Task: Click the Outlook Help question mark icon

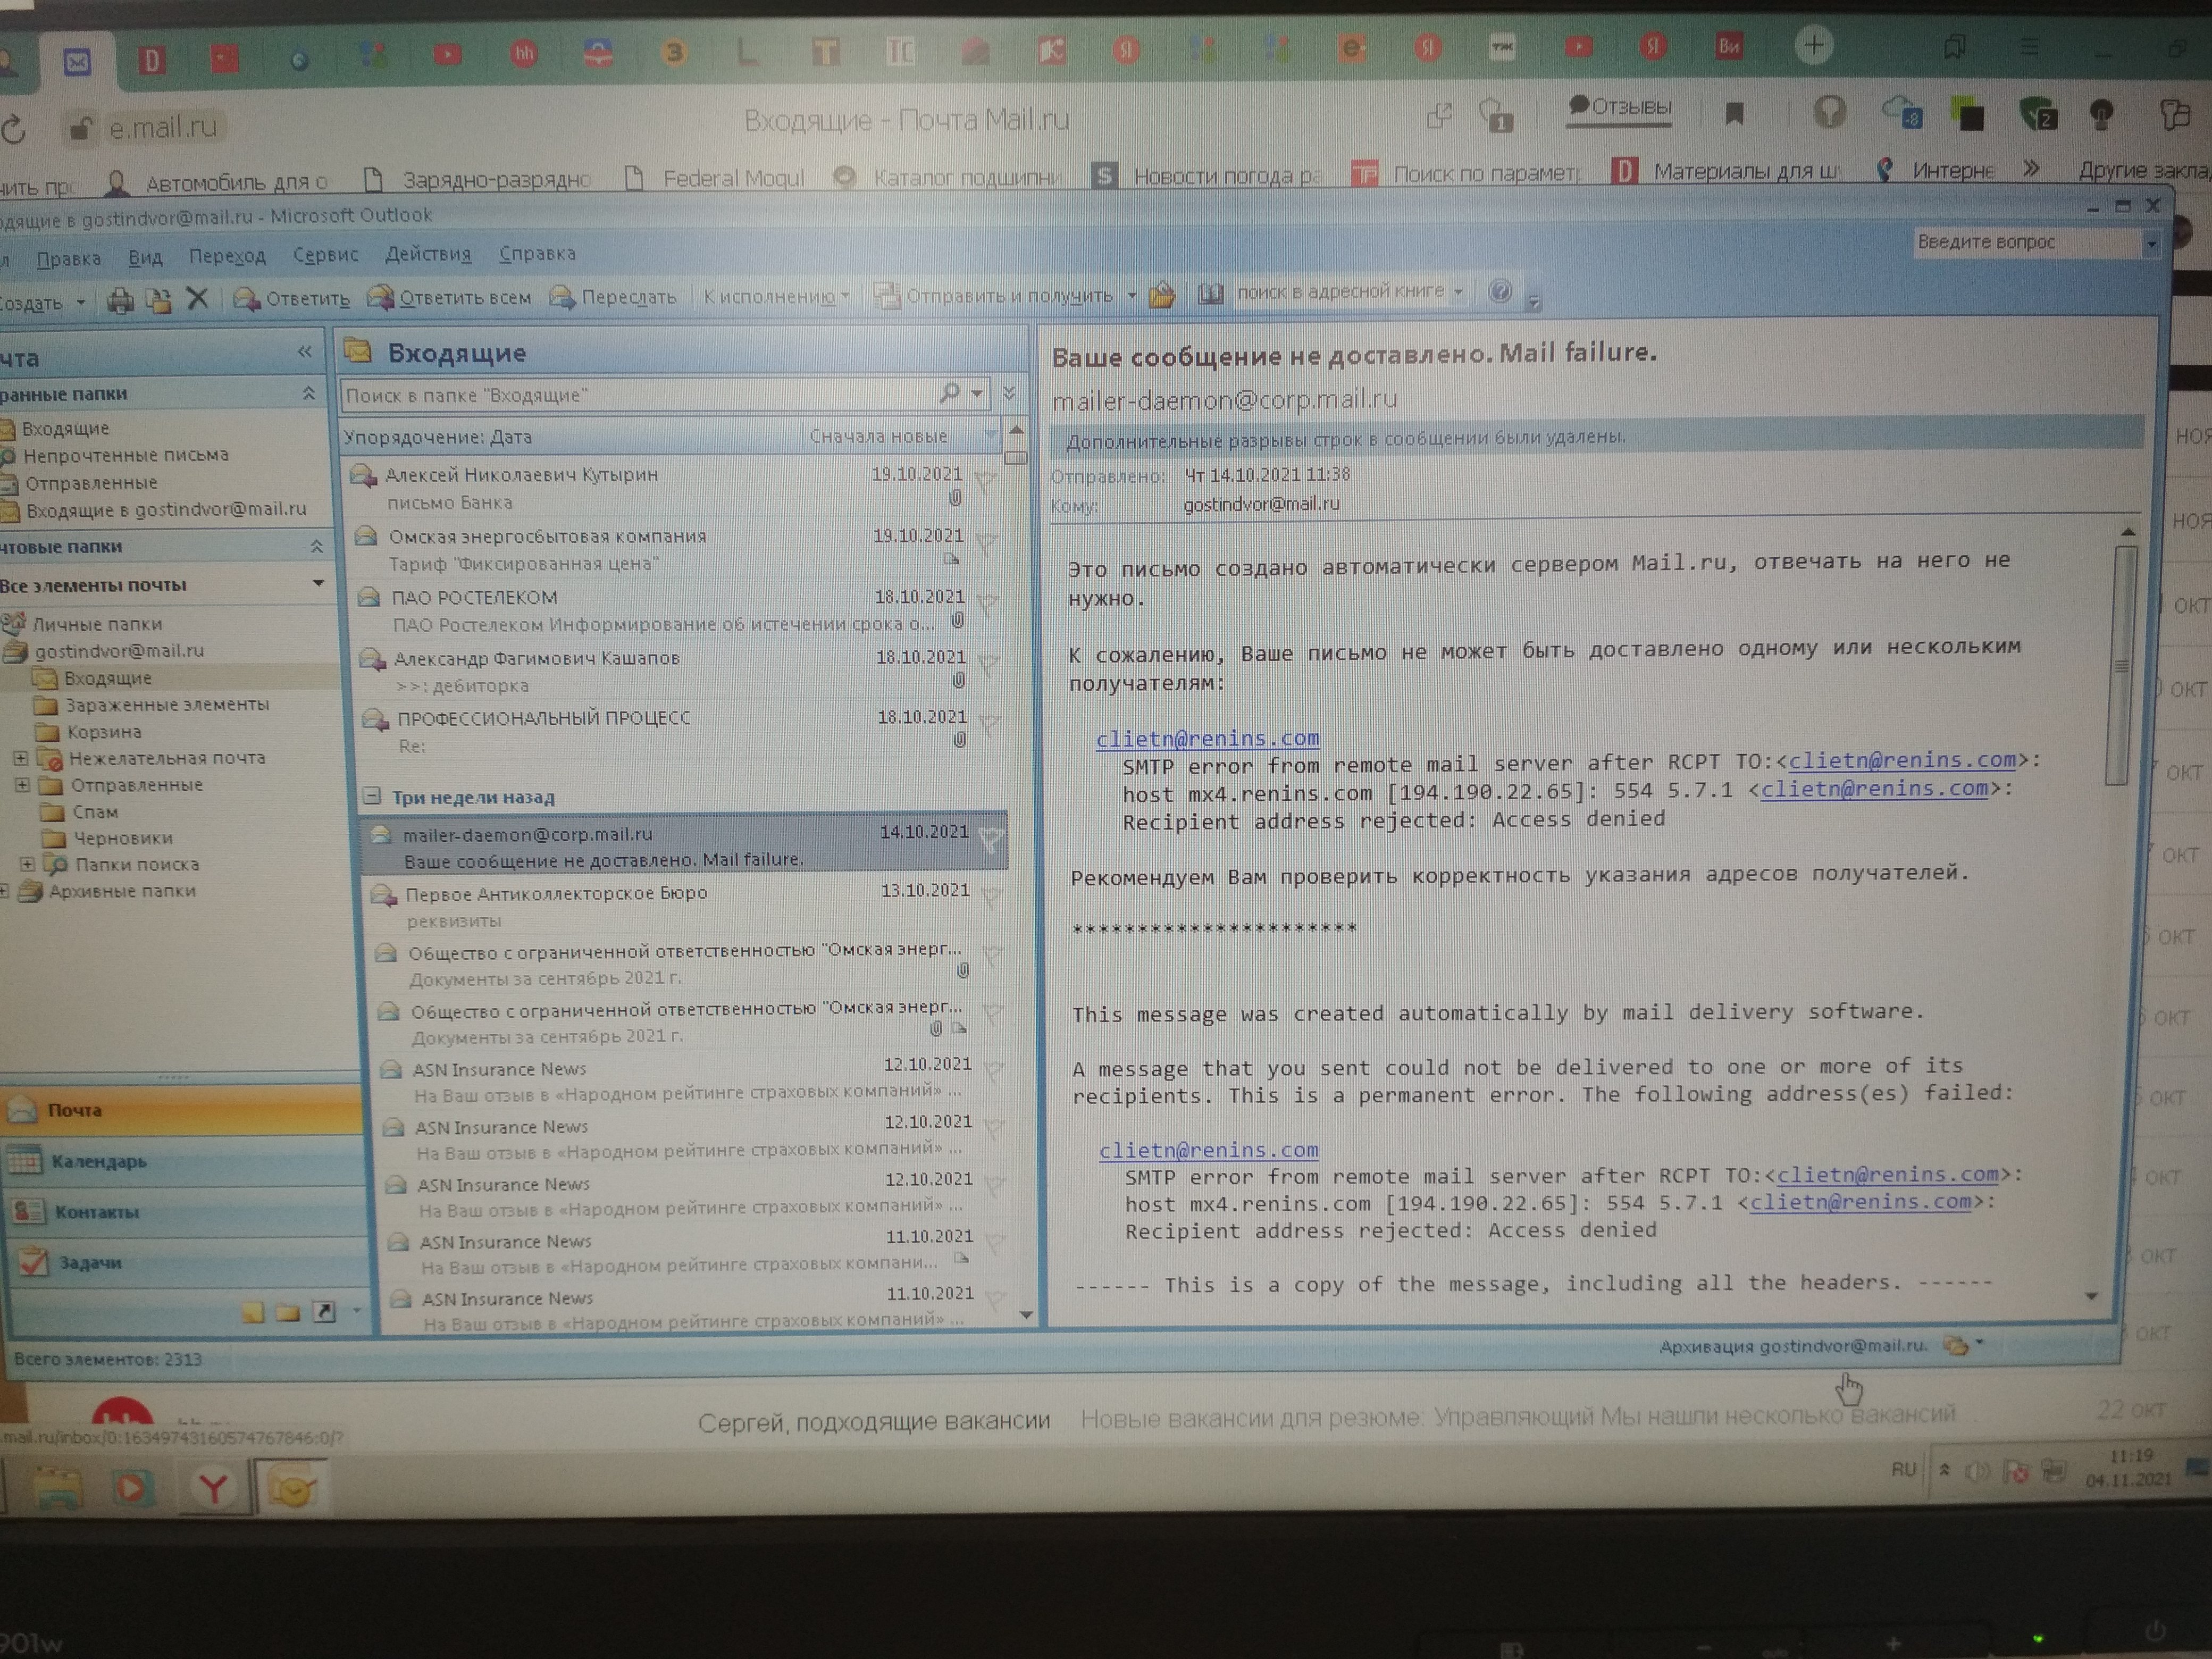Action: coord(1499,291)
